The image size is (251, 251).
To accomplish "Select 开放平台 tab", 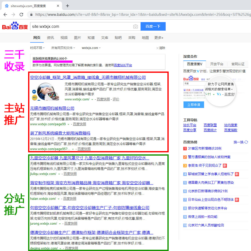I will tap(217, 64).
